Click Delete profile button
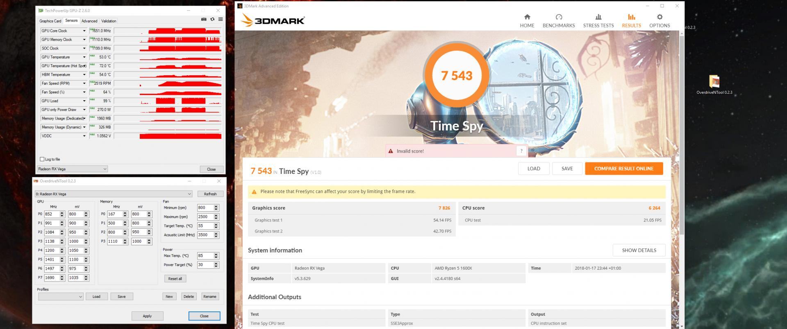 pos(189,297)
